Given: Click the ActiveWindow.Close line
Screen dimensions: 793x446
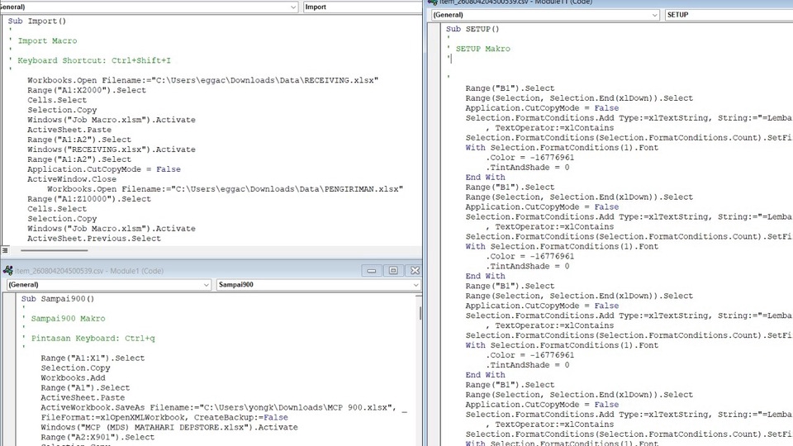Looking at the screenshot, I should [x=72, y=179].
